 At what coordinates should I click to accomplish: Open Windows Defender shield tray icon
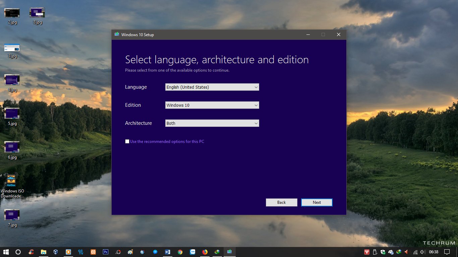click(x=383, y=252)
